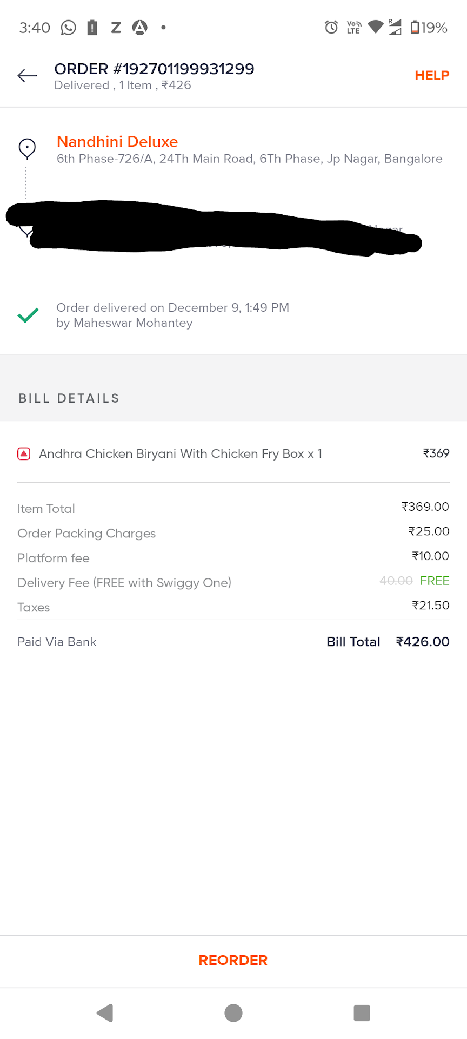The width and height of the screenshot is (467, 1039).
Task: Tap the back arrow icon
Action: click(27, 76)
